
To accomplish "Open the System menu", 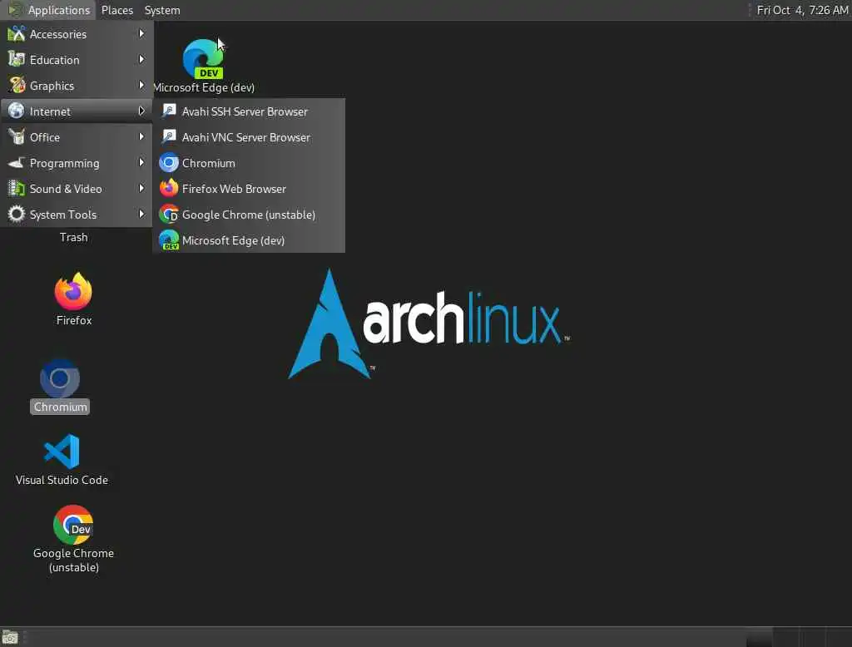I will 162,10.
